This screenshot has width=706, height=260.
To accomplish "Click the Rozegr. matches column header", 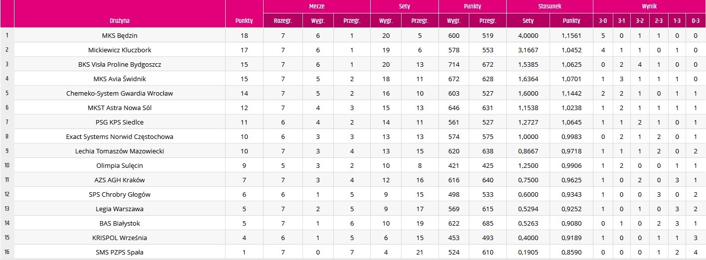I will click(x=282, y=21).
